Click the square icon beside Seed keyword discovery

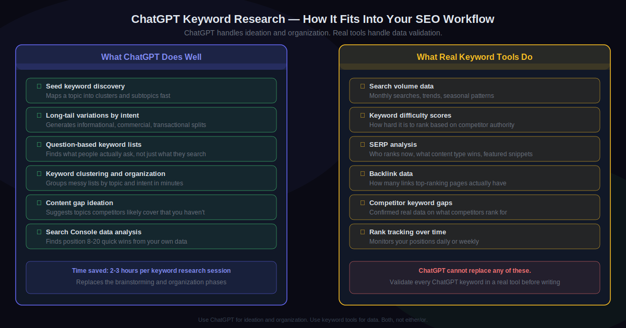coord(39,86)
